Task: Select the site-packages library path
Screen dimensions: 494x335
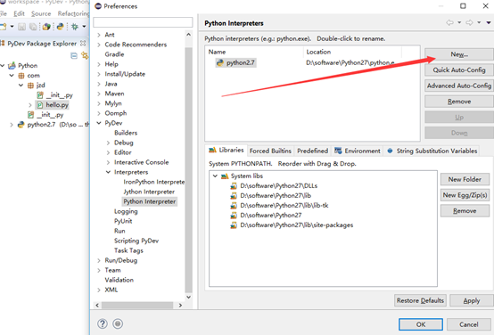Action: click(x=296, y=225)
